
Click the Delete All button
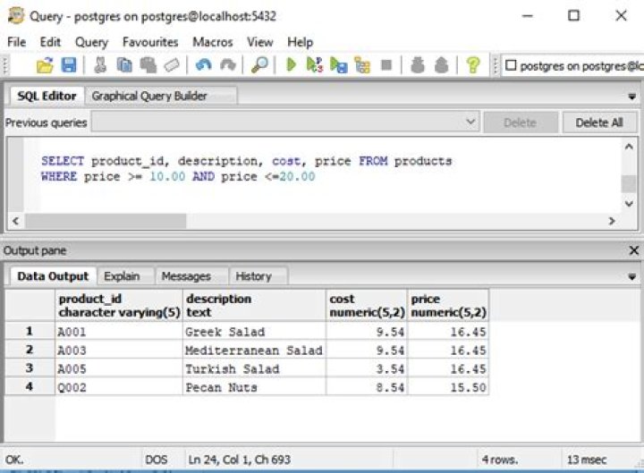(x=598, y=122)
